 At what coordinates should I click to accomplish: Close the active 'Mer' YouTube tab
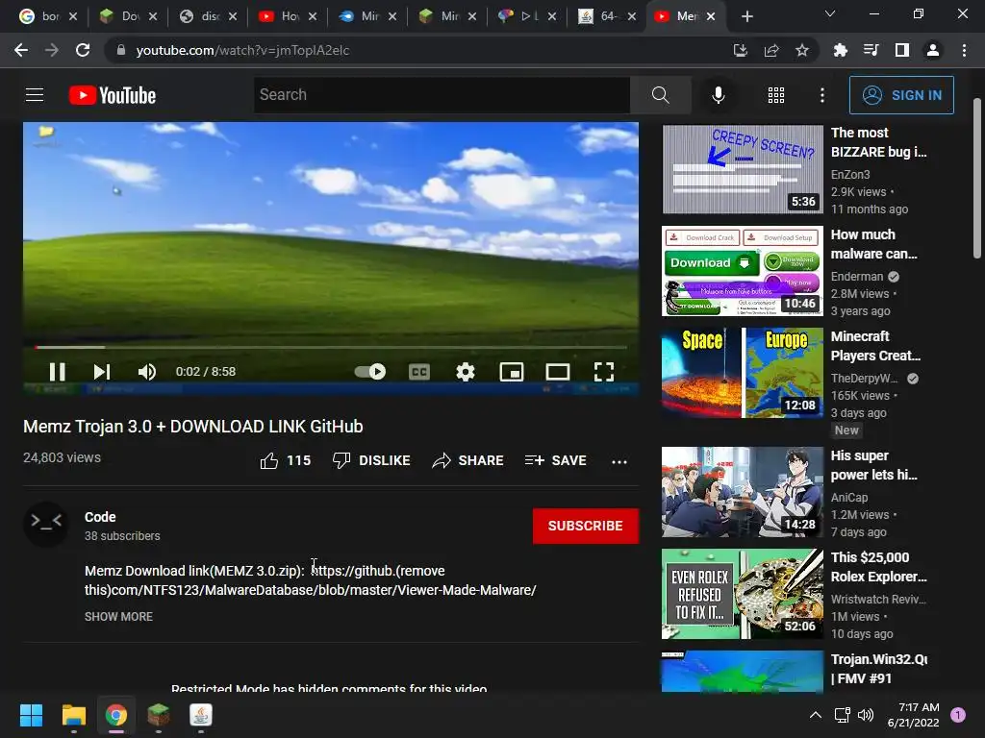[x=711, y=16]
